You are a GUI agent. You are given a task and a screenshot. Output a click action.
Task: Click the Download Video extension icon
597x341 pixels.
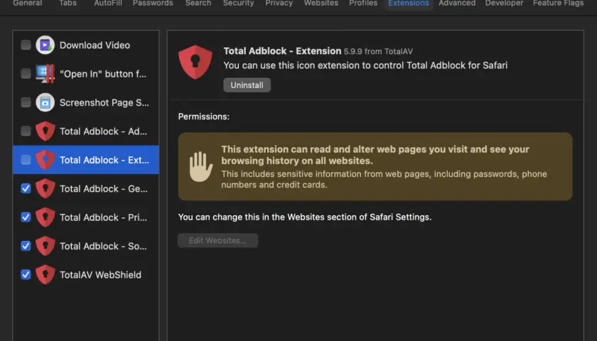pos(45,45)
